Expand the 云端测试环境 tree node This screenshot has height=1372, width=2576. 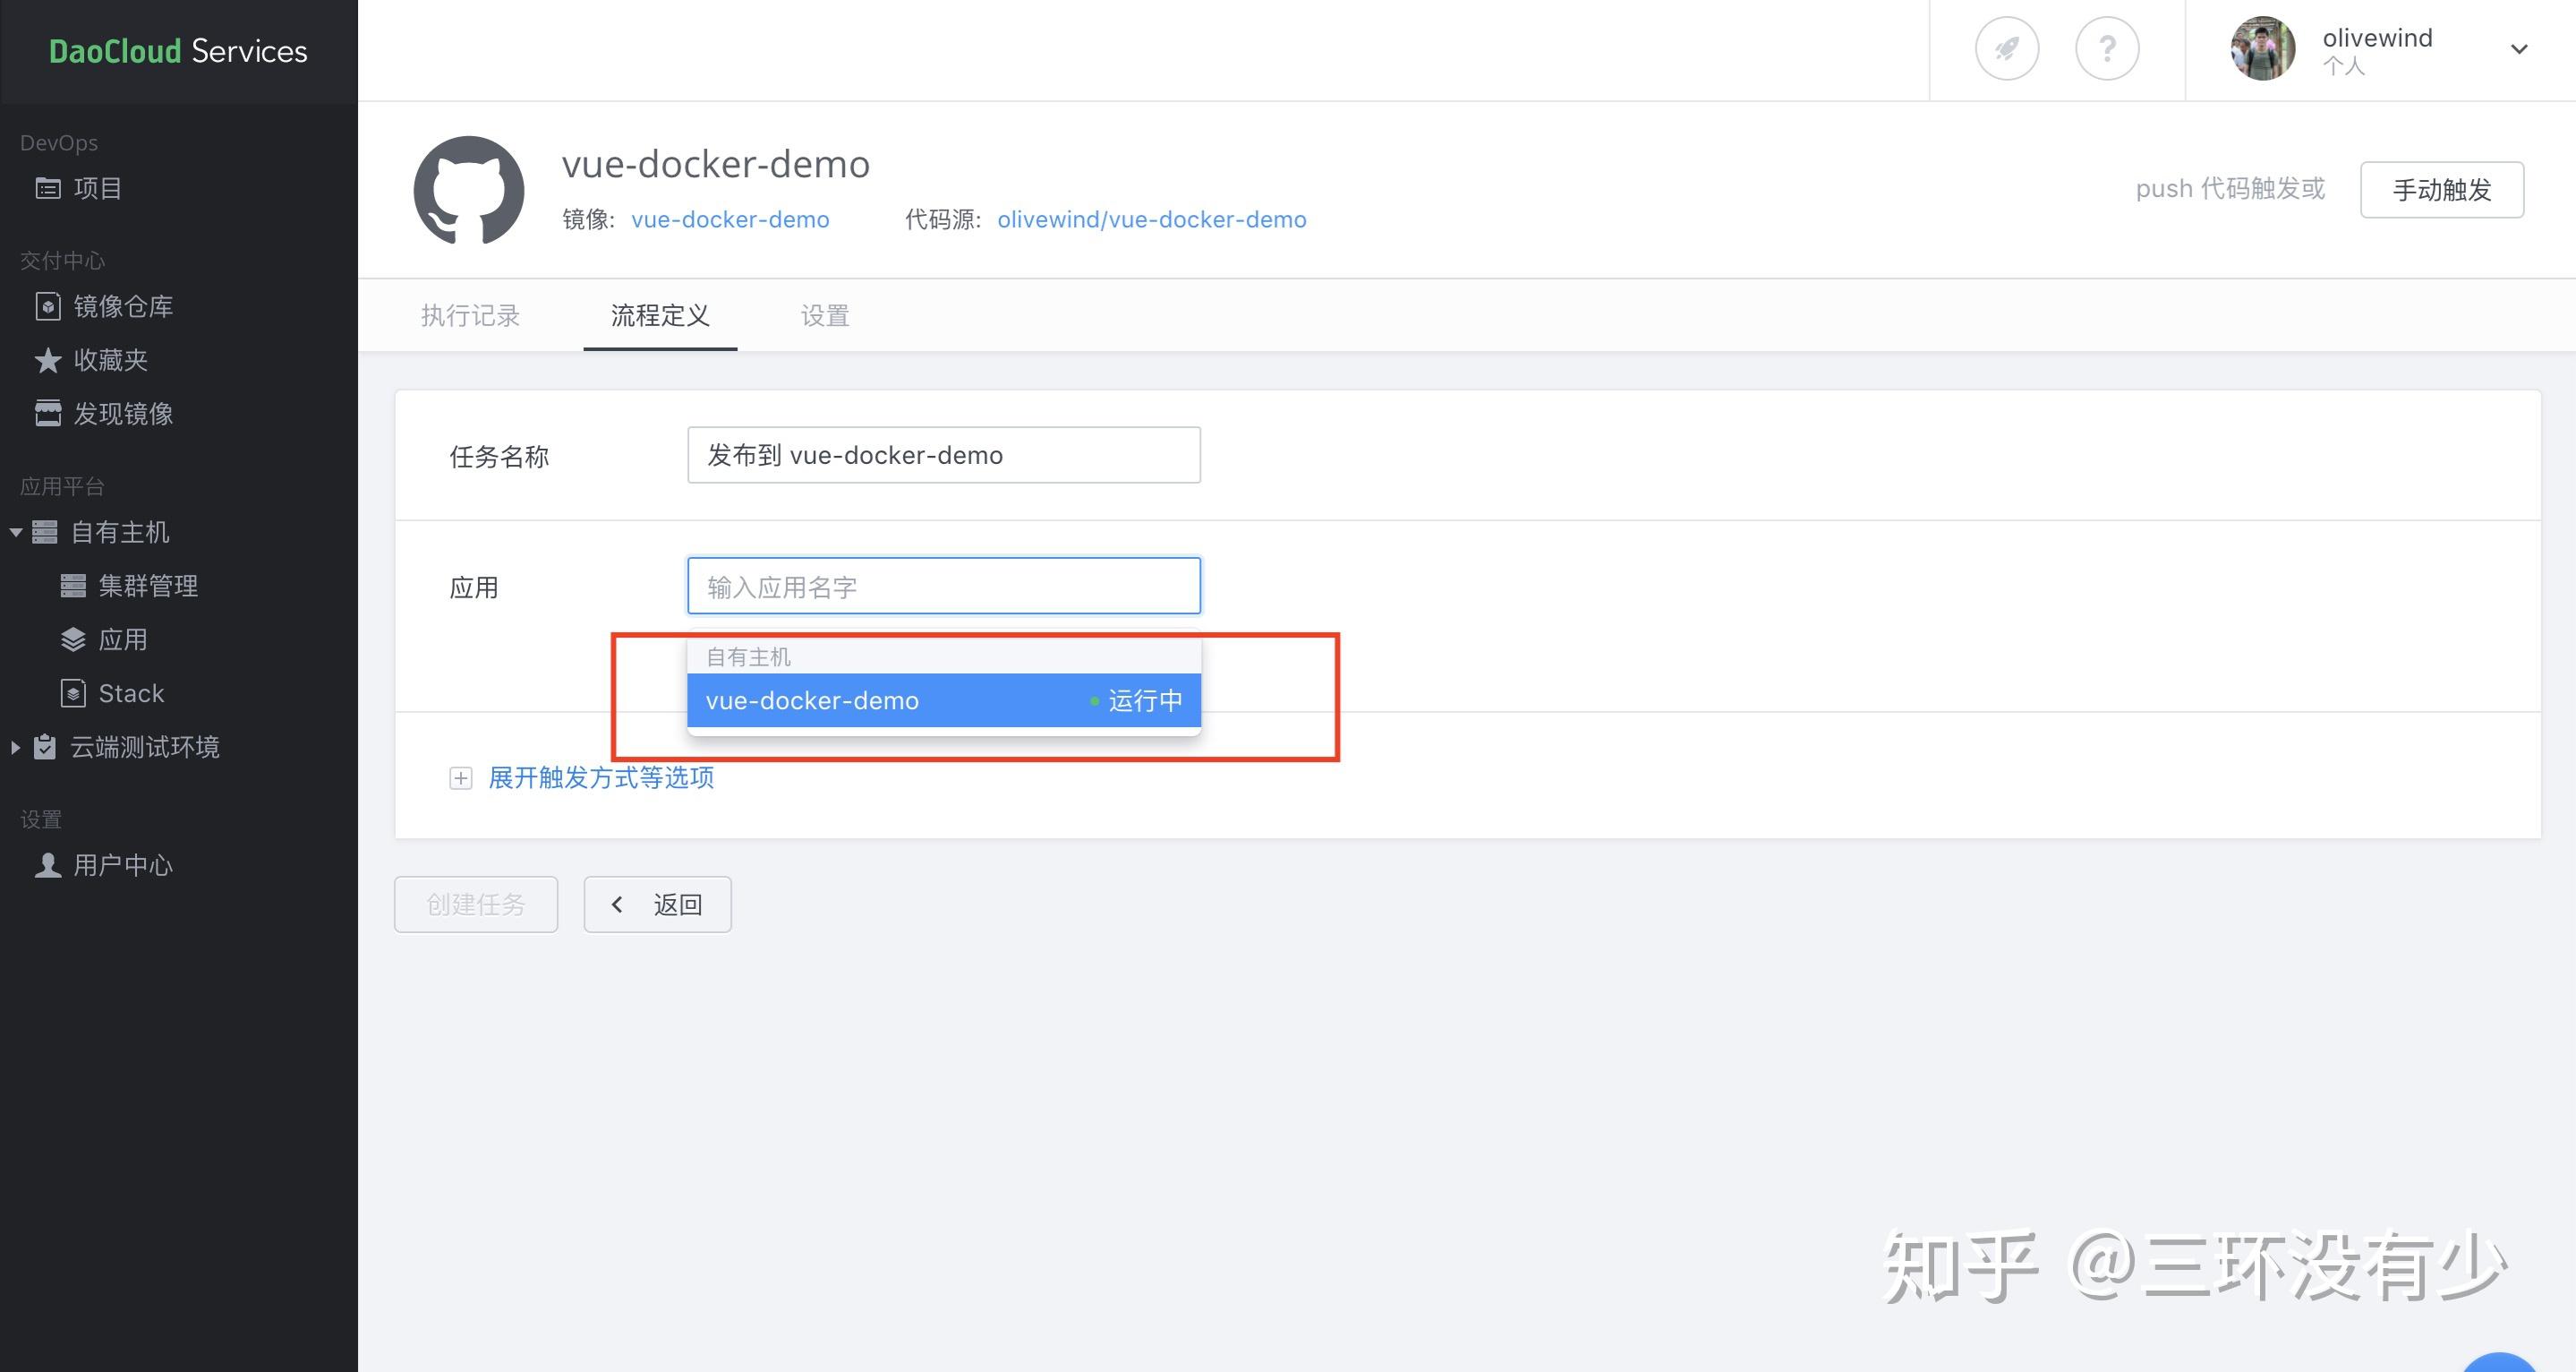pos(16,748)
